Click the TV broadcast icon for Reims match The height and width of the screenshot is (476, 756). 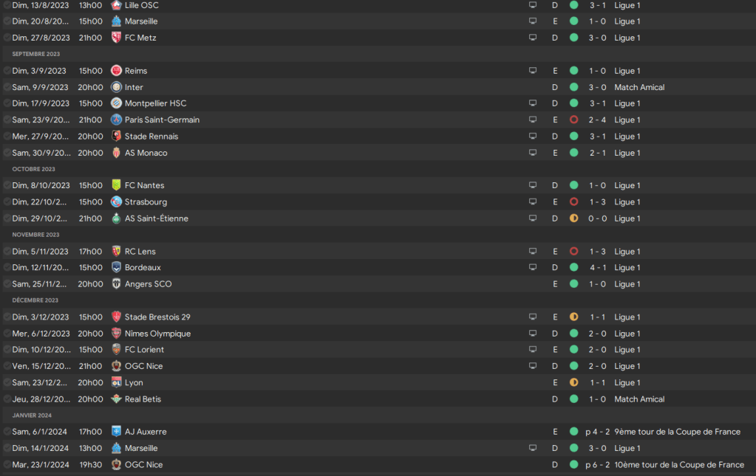(x=532, y=71)
